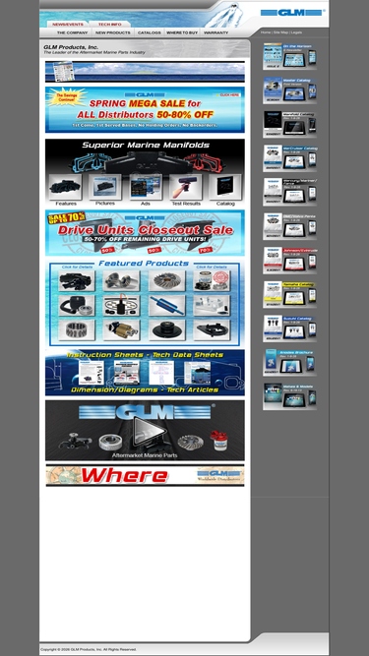The width and height of the screenshot is (369, 656).
Task: Open On the Horizon E-Newsletter
Action: pos(289,56)
